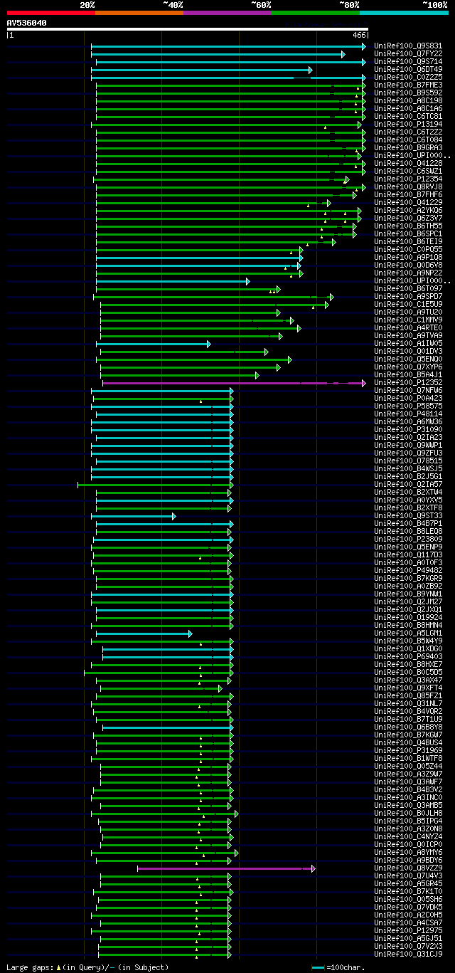Click the UniRef100_B7FME3 entry
Viewport: 455px width, 973px height.
(x=408, y=85)
